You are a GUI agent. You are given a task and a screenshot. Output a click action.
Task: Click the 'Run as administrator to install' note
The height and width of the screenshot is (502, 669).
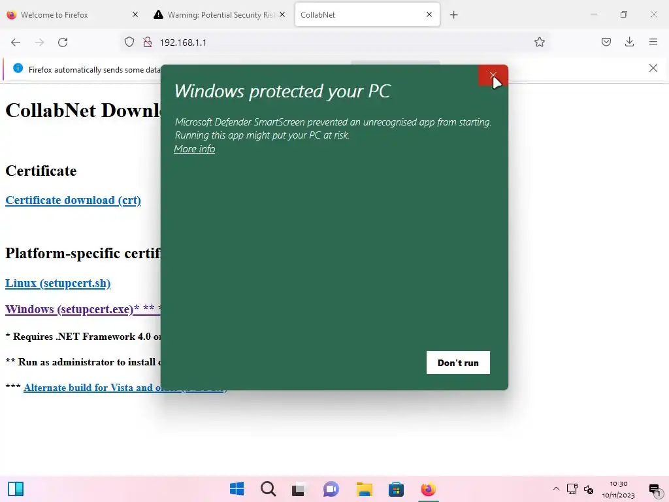83,362
